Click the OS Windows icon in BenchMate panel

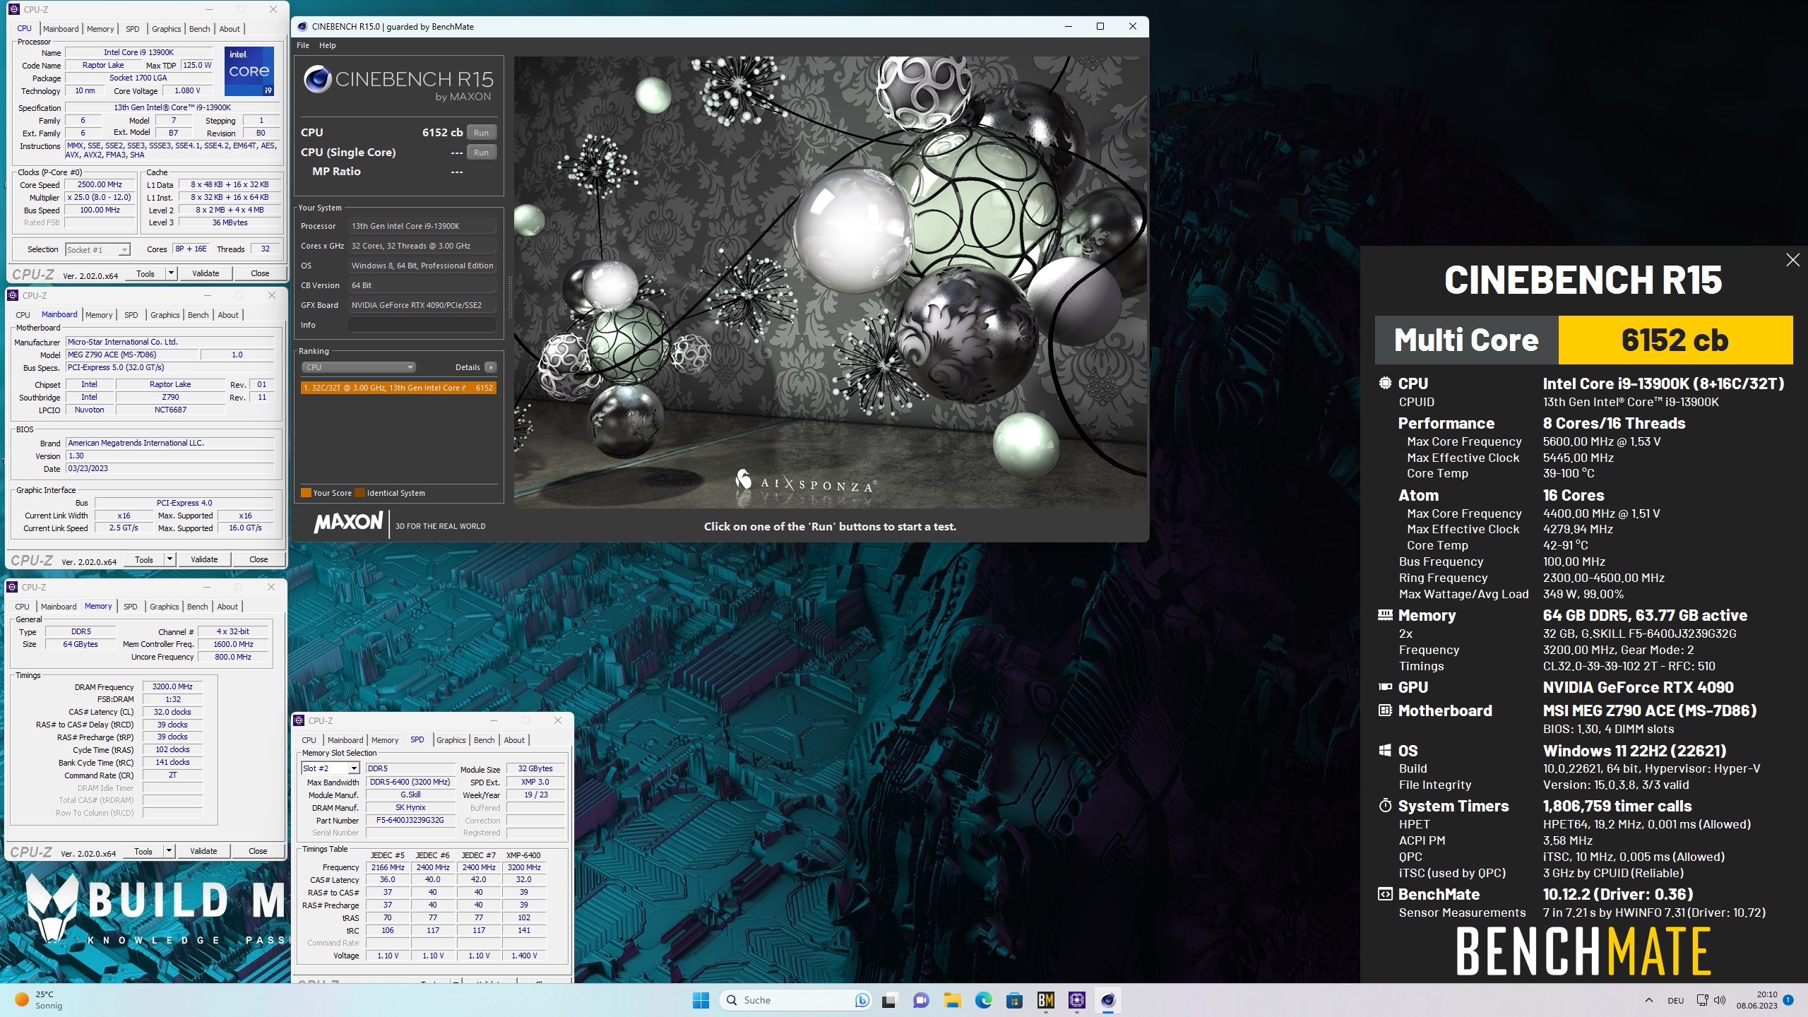click(x=1385, y=750)
